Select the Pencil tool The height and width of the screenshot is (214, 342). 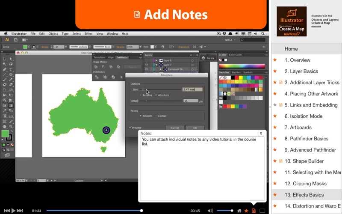11,80
